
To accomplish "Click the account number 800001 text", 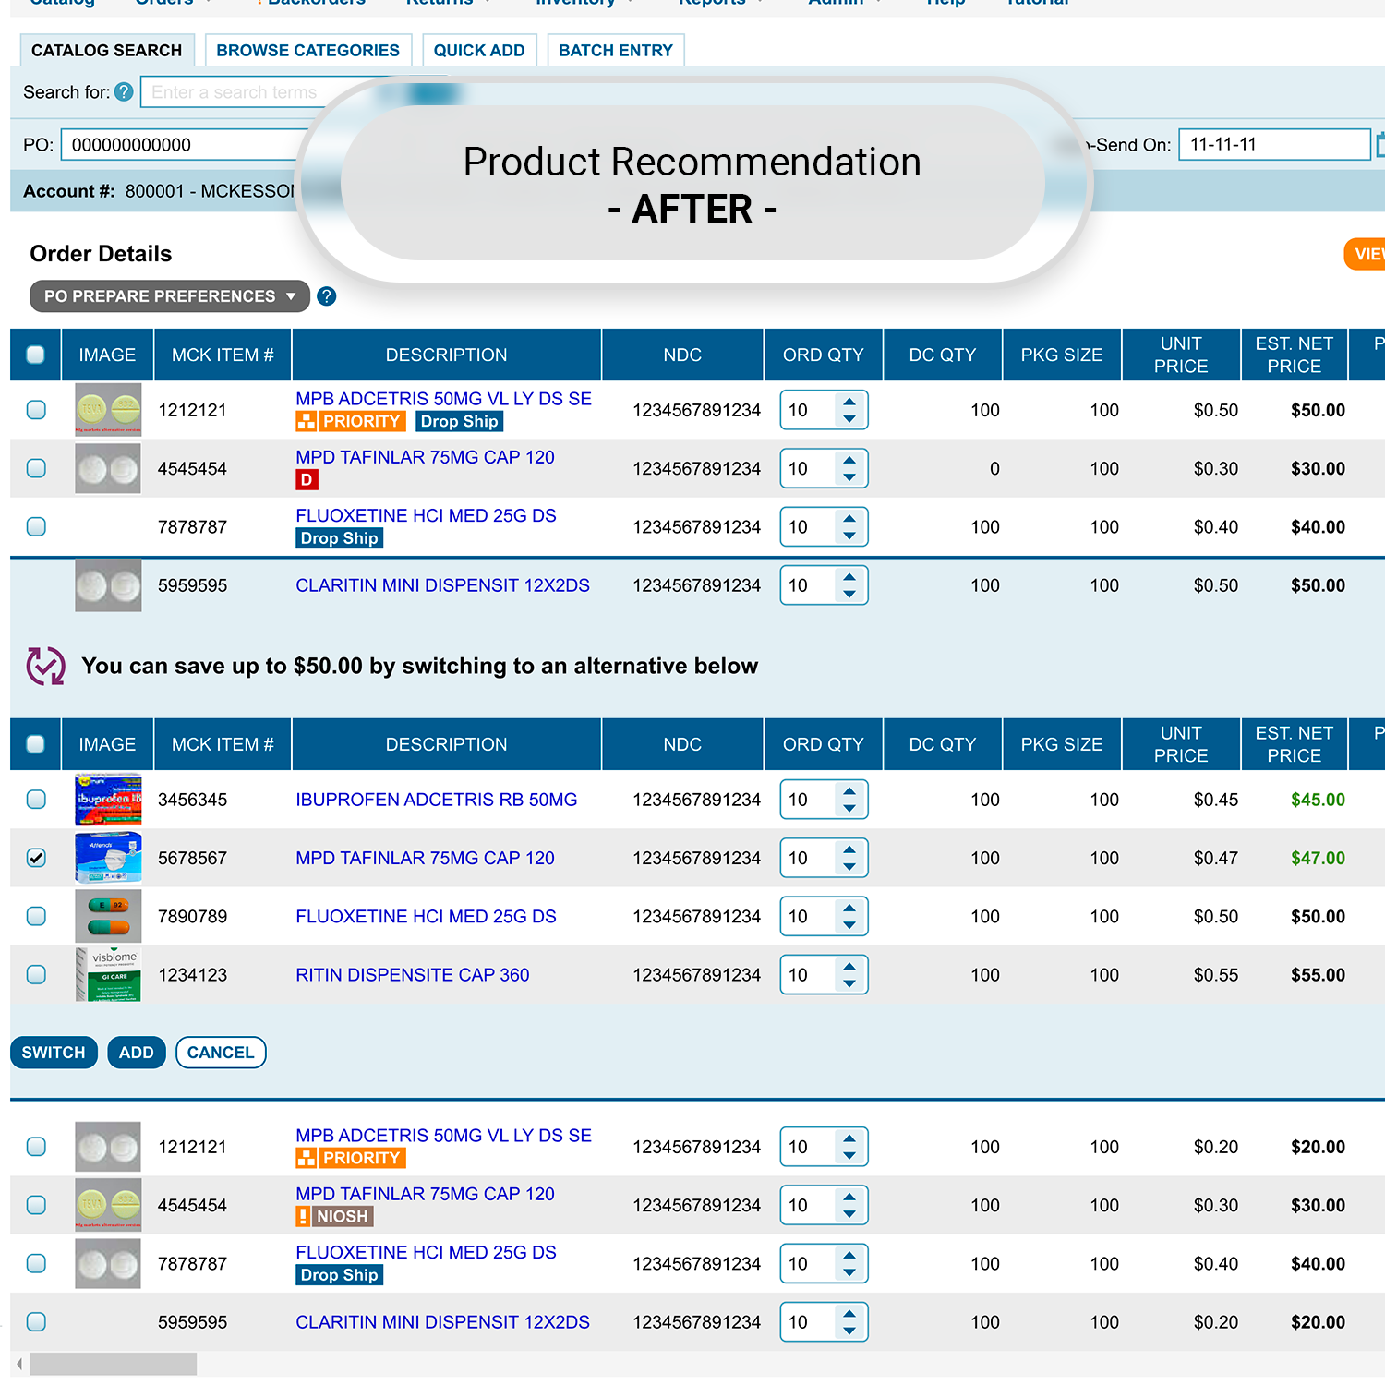I will point(155,191).
